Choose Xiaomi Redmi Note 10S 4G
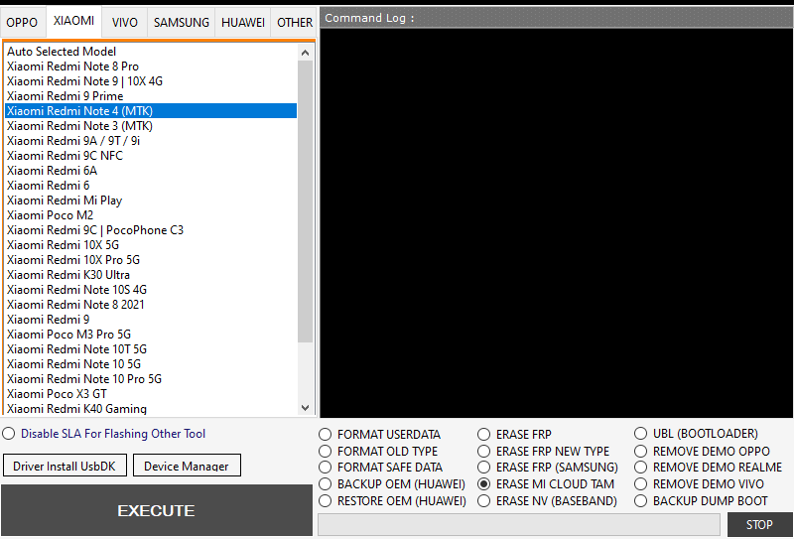This screenshot has width=794, height=539. (x=151, y=289)
